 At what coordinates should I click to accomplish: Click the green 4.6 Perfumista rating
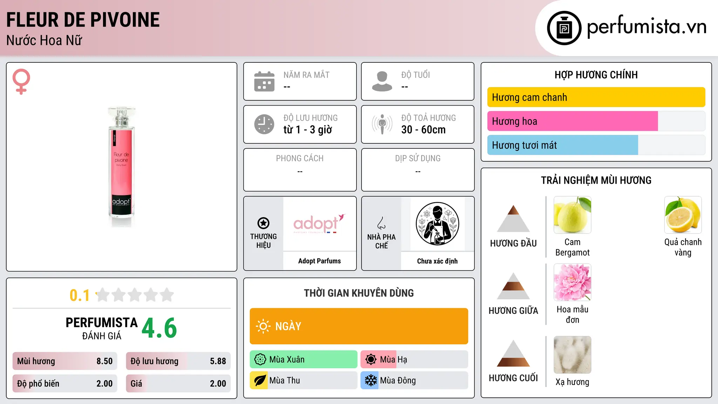pos(159,328)
